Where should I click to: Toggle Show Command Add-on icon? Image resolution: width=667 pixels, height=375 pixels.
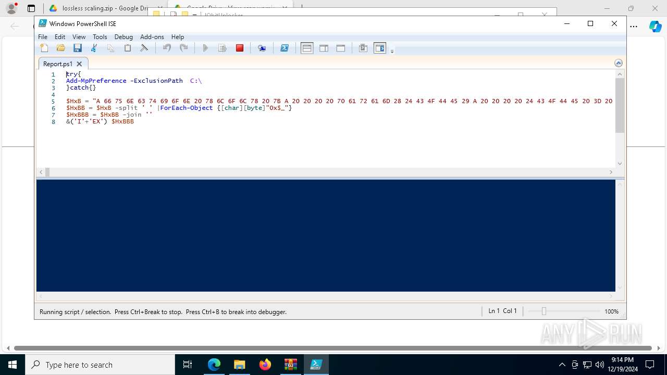pyautogui.click(x=380, y=48)
